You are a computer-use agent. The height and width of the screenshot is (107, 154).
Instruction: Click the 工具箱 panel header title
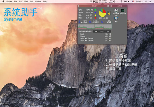tap(120, 6)
